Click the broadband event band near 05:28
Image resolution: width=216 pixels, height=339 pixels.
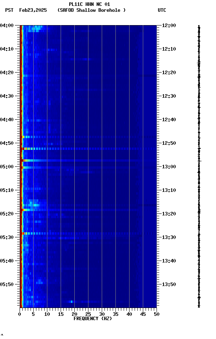pos(88,233)
